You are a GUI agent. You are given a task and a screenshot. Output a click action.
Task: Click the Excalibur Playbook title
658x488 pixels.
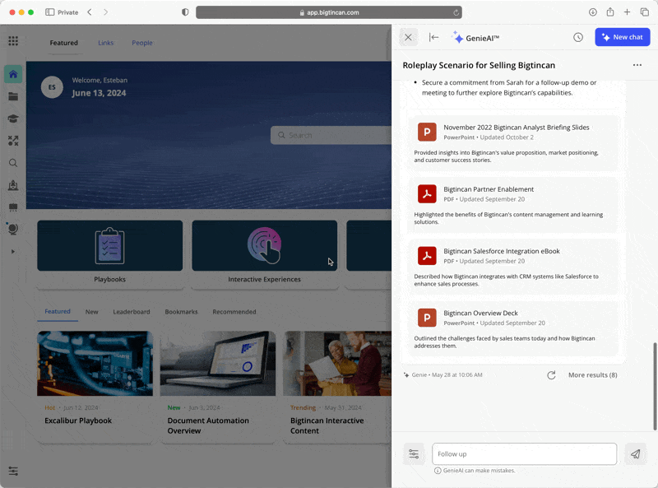point(78,421)
